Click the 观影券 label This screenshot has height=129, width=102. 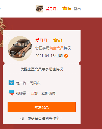(21, 93)
